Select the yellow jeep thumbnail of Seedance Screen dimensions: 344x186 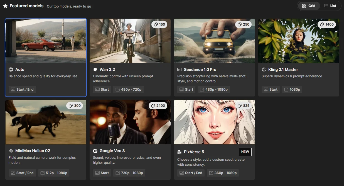point(214,41)
